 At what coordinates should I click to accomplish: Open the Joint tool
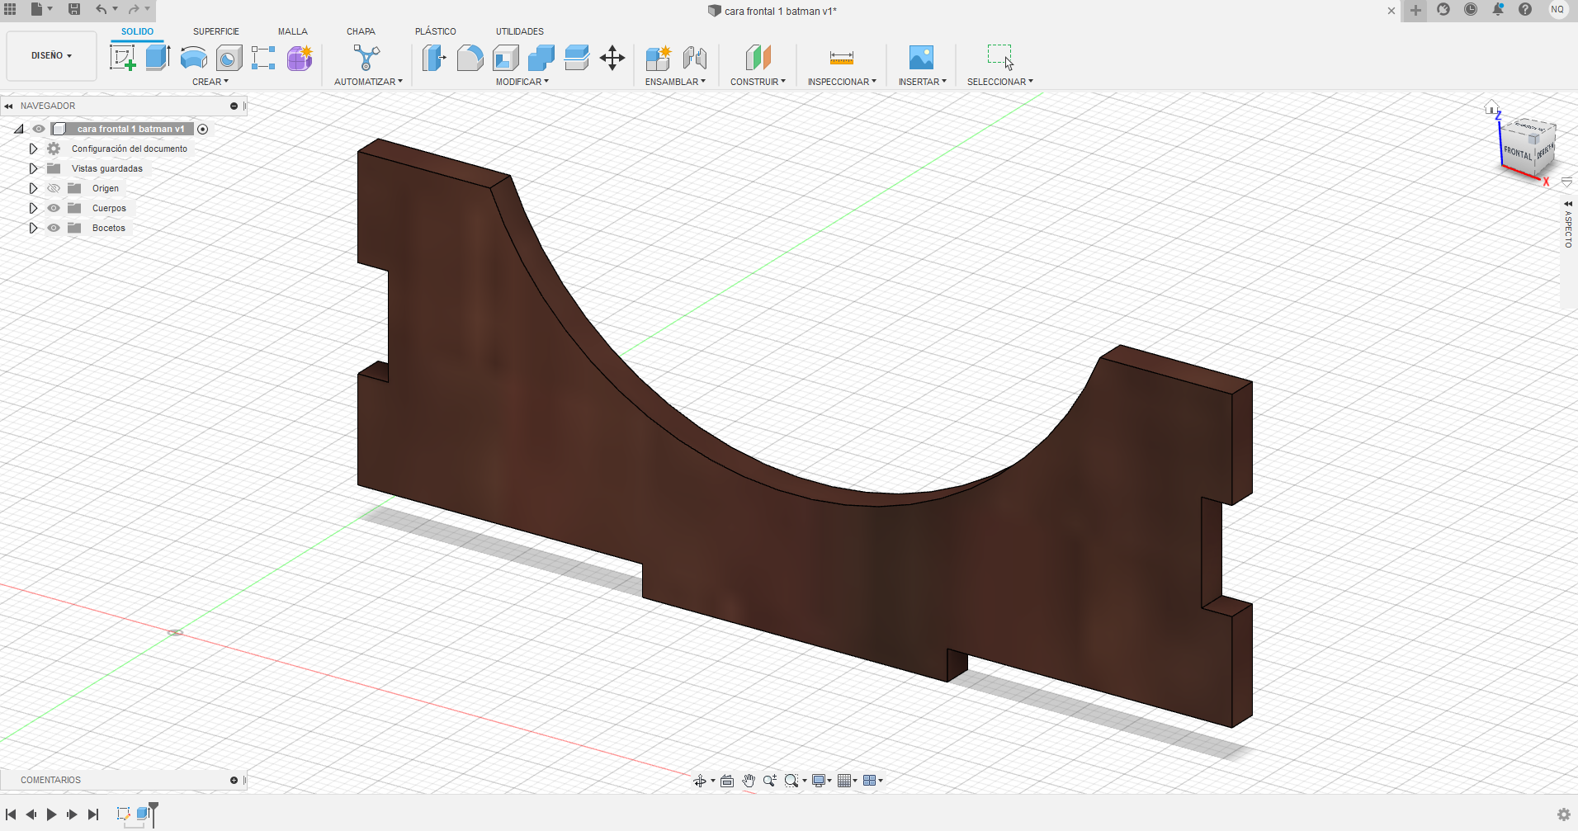(694, 58)
